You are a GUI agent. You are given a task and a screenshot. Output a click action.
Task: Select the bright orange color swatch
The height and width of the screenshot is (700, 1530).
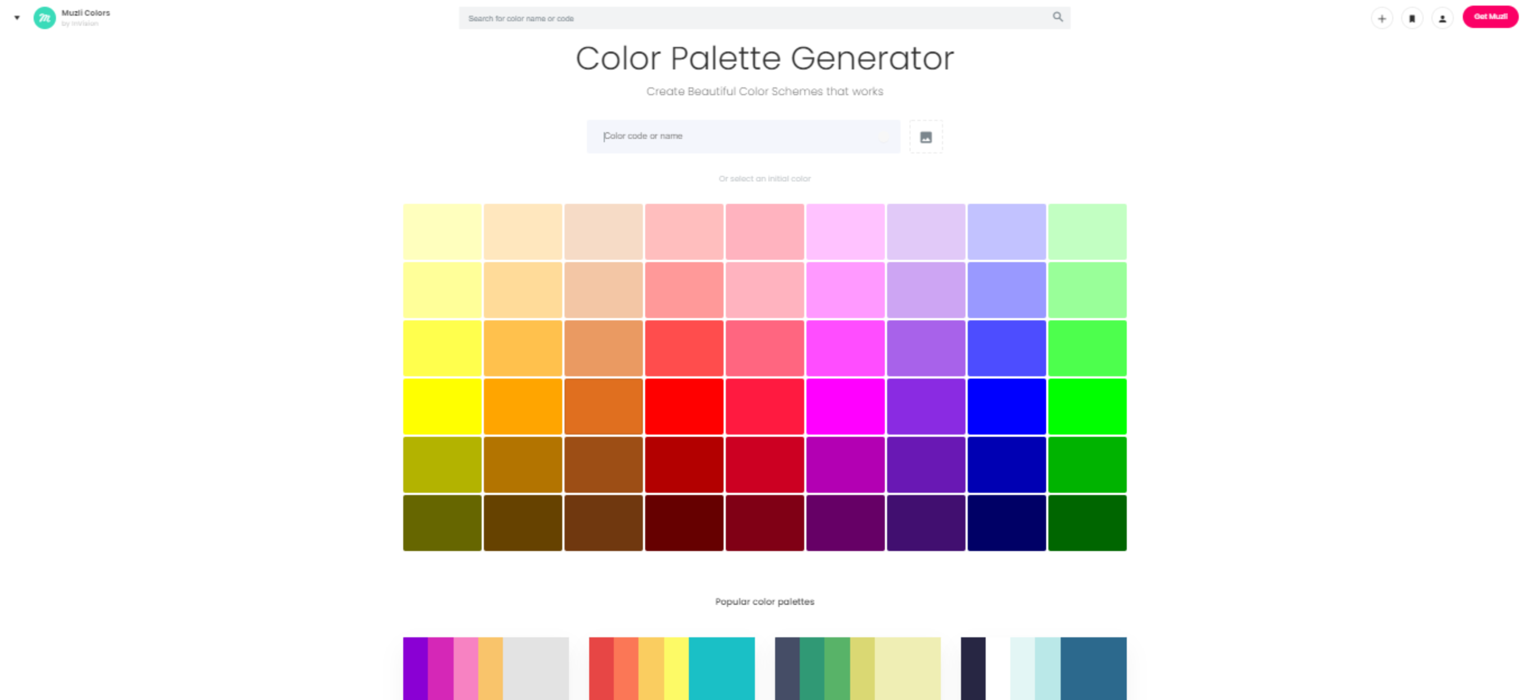click(523, 406)
